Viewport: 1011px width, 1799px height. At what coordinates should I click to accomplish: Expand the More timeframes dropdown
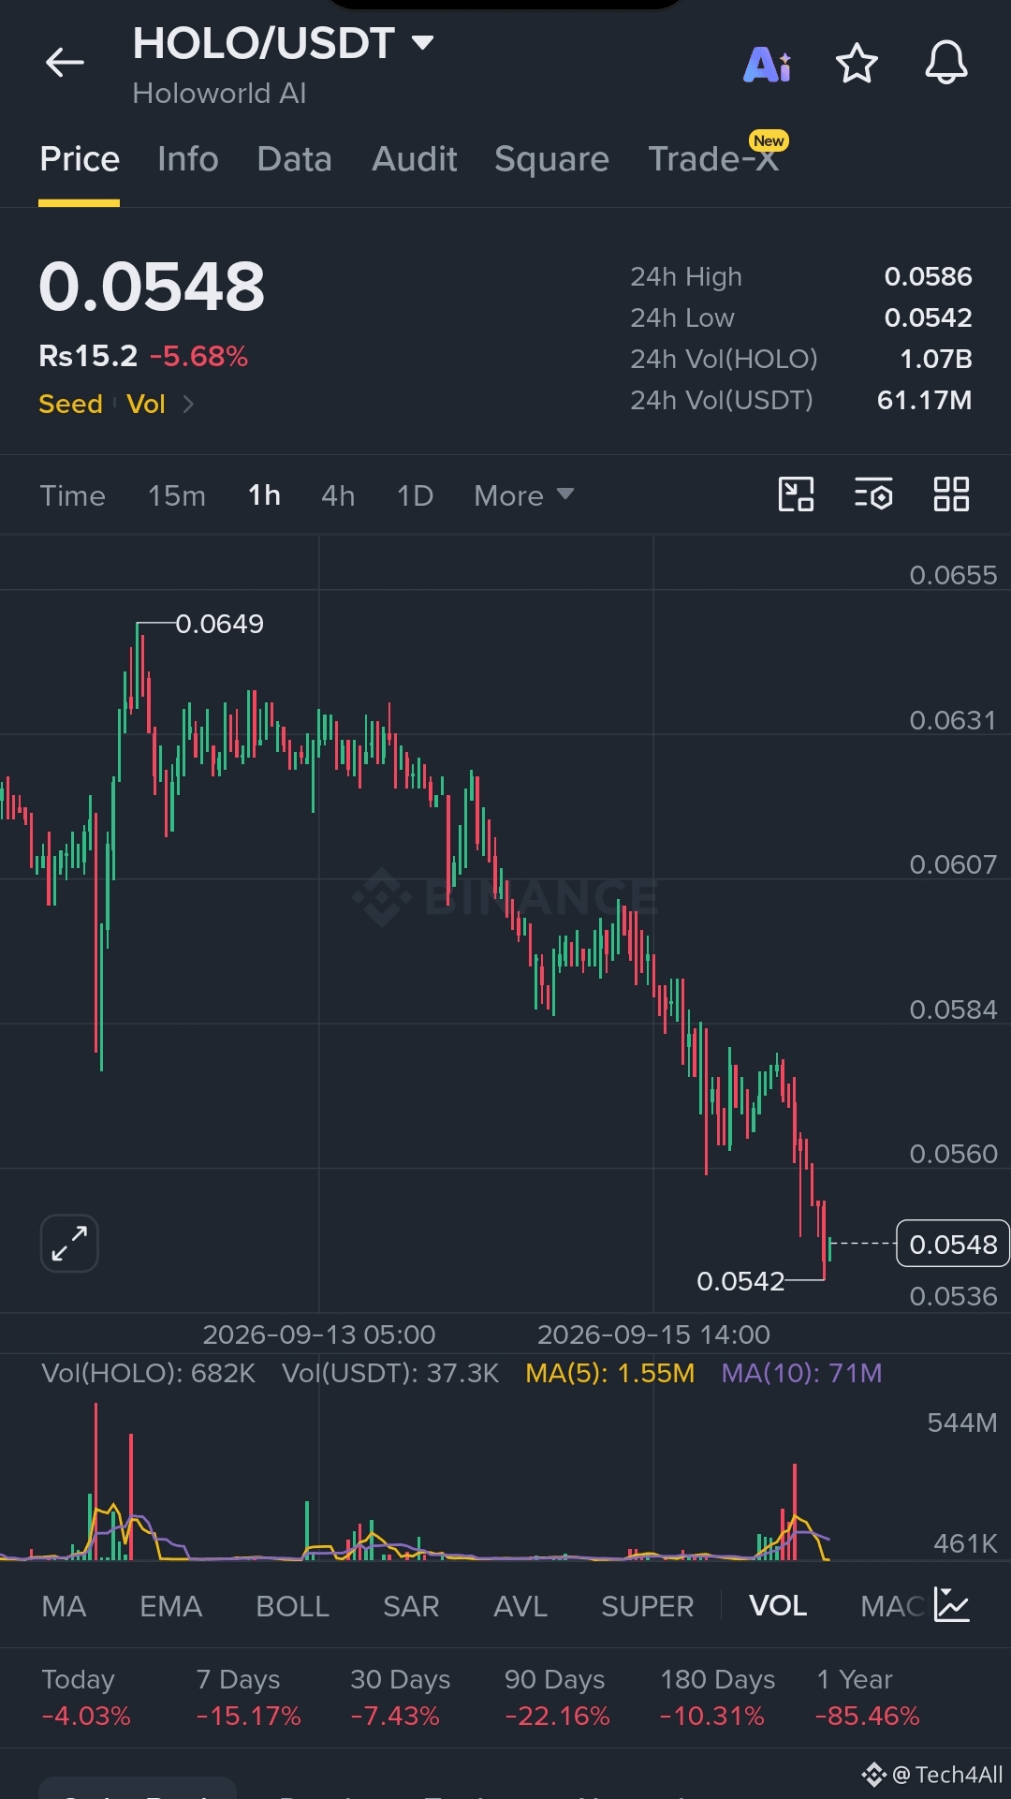click(x=523, y=495)
